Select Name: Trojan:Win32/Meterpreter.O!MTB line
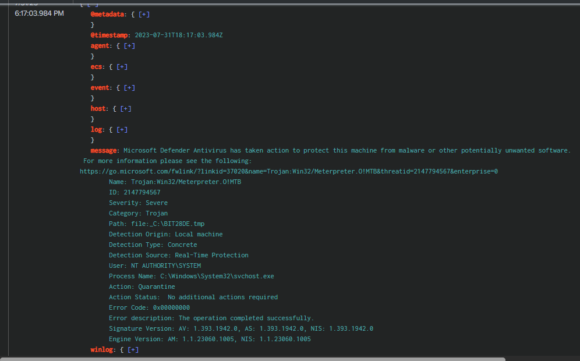 pos(175,182)
